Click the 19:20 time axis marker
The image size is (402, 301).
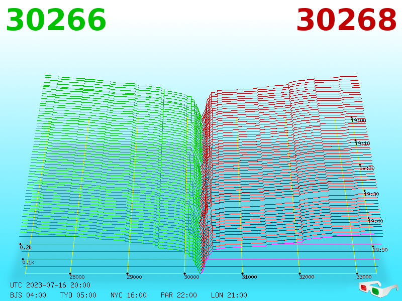coord(367,168)
